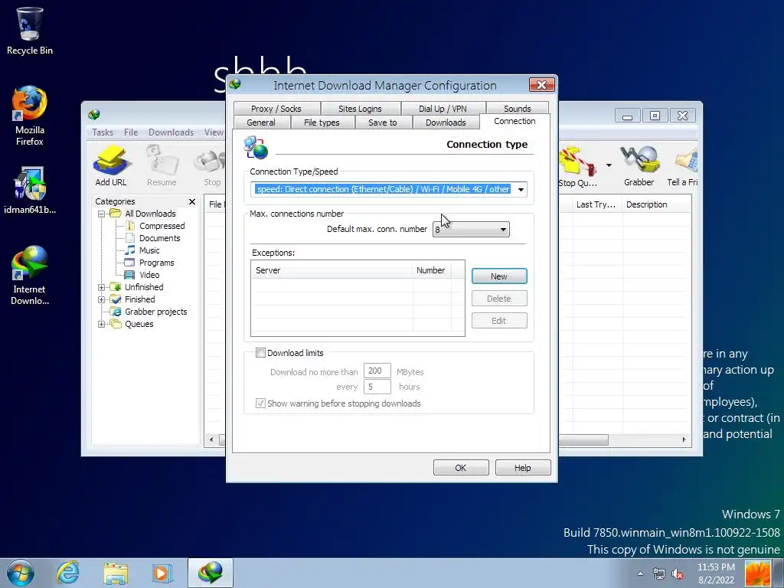Close the Categories panel with X
784x588 pixels.
192,201
